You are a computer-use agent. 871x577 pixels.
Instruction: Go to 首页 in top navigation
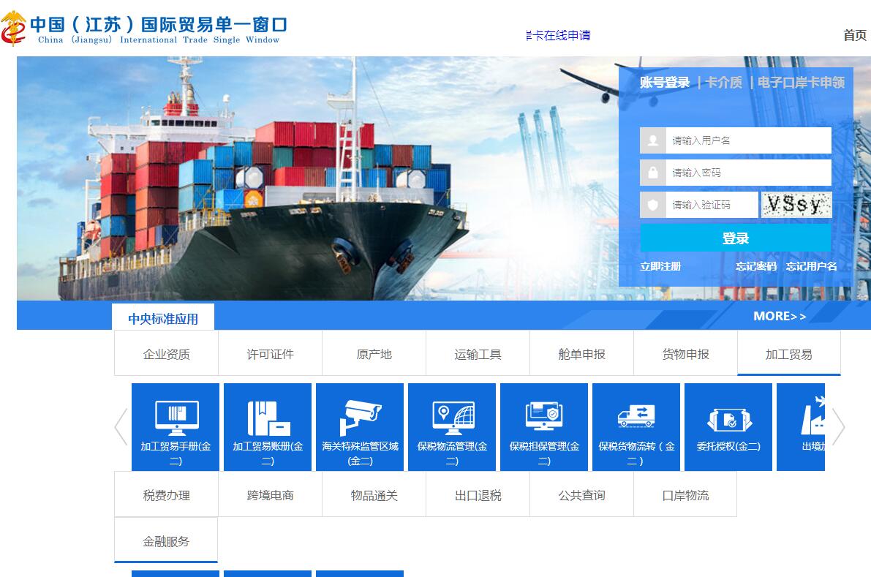point(854,35)
